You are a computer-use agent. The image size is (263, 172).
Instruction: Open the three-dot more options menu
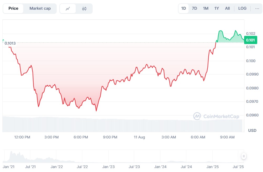point(257,8)
